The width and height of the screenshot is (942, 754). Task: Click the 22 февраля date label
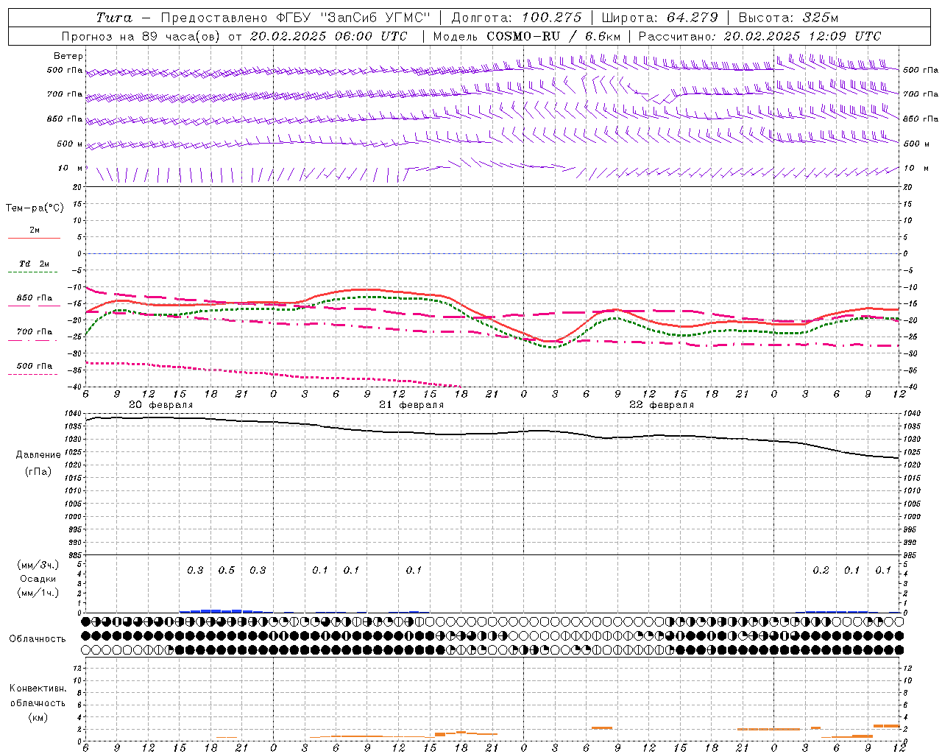click(661, 405)
